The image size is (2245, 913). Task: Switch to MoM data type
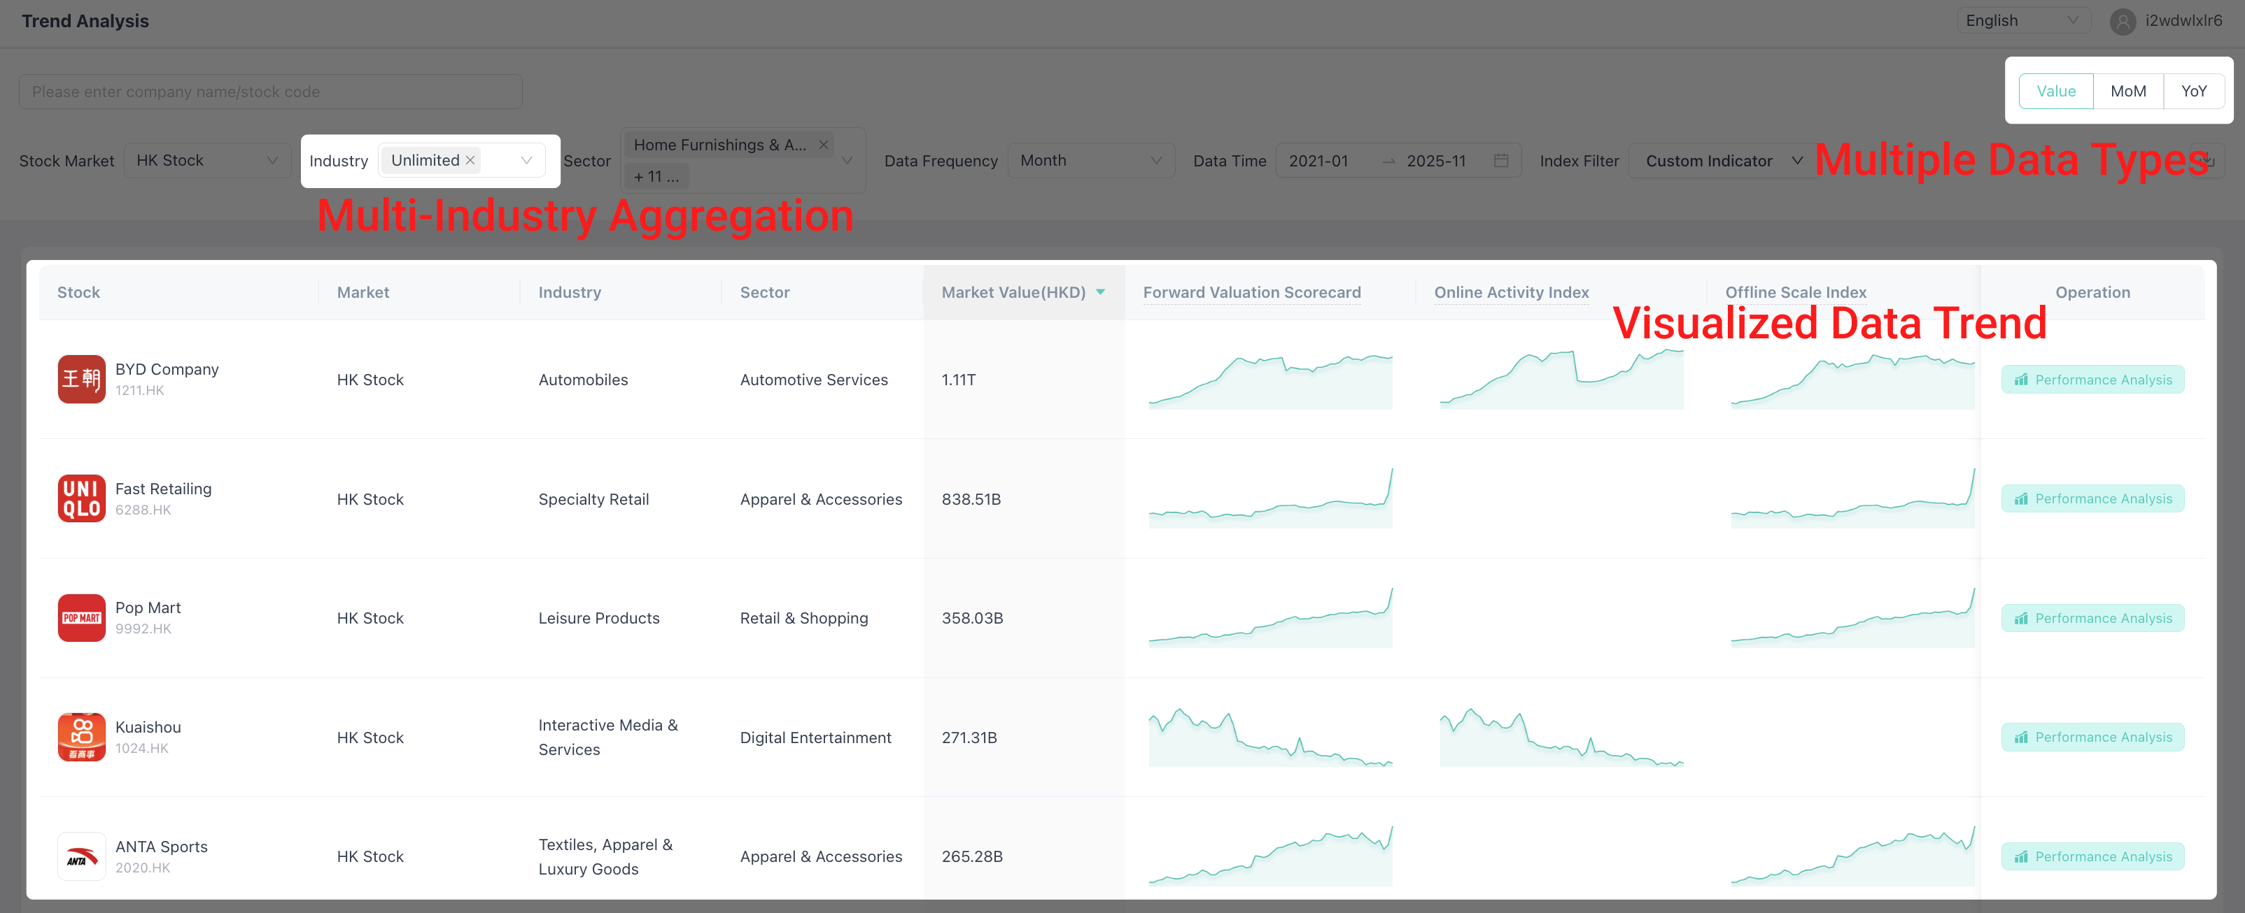(x=2127, y=92)
